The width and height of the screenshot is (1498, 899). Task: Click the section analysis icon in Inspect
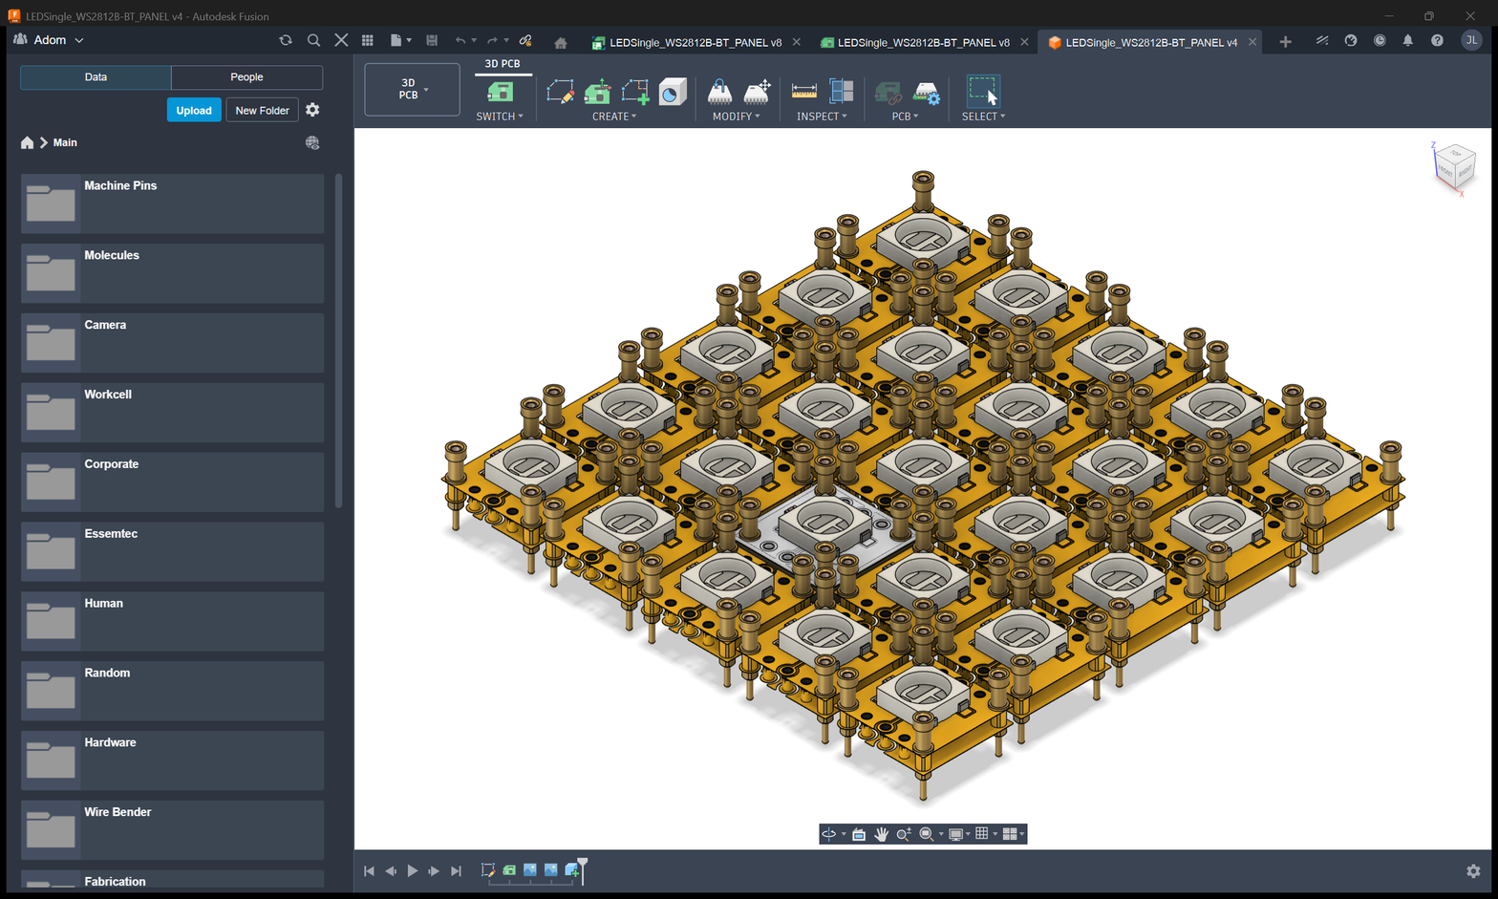(842, 92)
